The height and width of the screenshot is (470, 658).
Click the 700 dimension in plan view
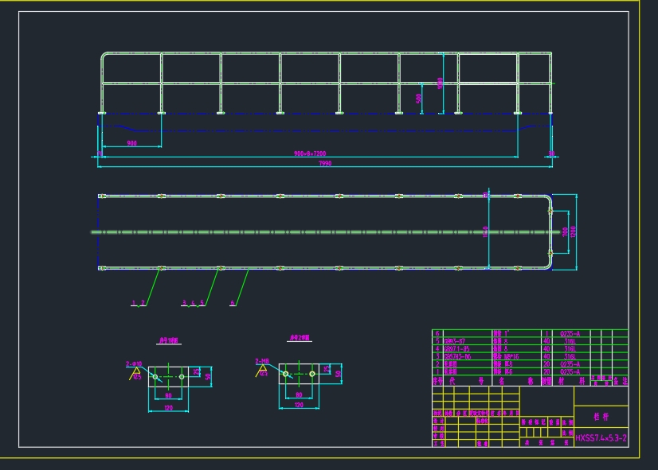click(x=566, y=231)
